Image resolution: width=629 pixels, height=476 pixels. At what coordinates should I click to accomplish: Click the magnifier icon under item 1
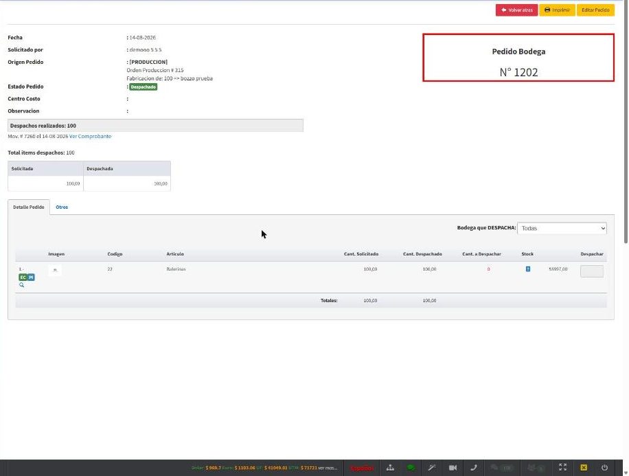[22, 284]
